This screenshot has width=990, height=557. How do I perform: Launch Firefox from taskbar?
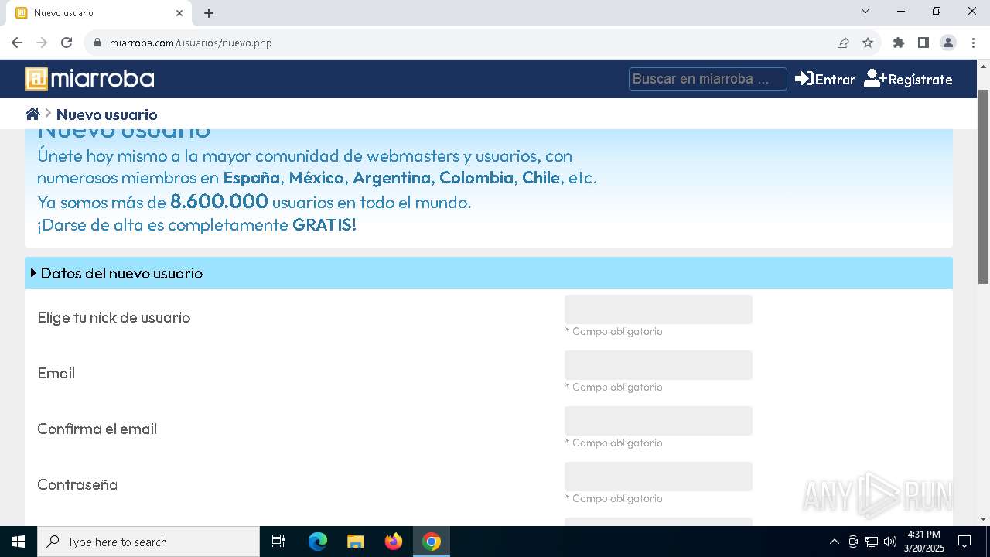tap(394, 542)
